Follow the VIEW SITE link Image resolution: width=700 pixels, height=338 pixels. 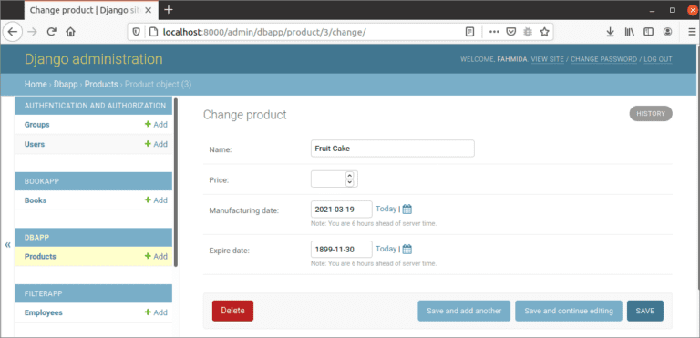[x=547, y=59]
